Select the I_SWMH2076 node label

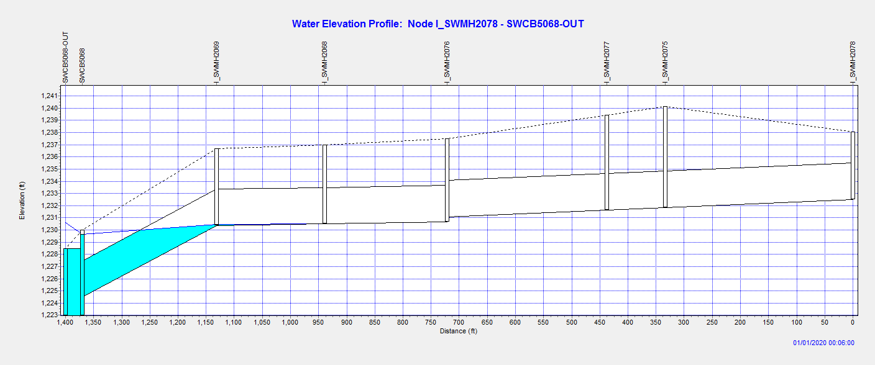click(447, 62)
